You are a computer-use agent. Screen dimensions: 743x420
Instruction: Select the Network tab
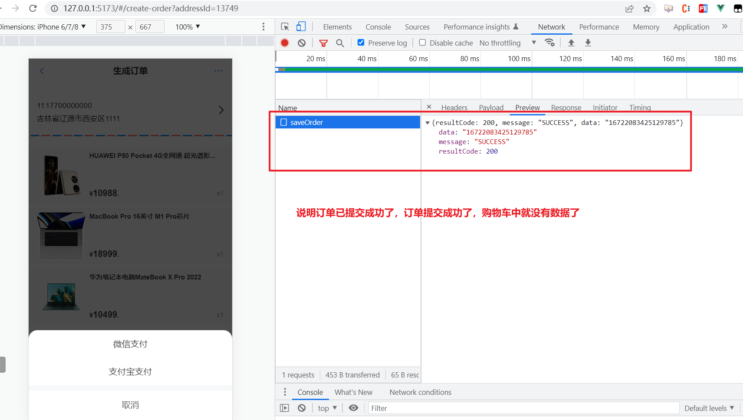(x=552, y=27)
